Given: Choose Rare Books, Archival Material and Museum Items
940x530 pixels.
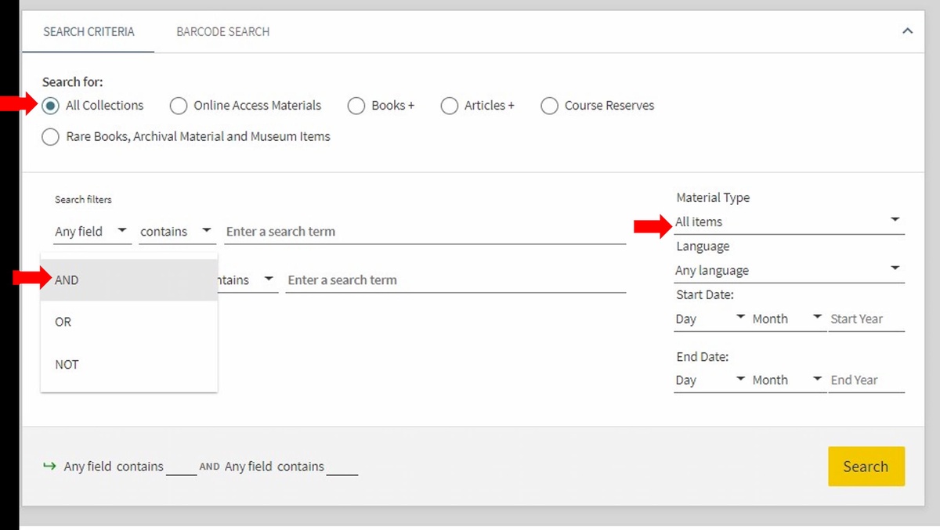Looking at the screenshot, I should pos(50,136).
